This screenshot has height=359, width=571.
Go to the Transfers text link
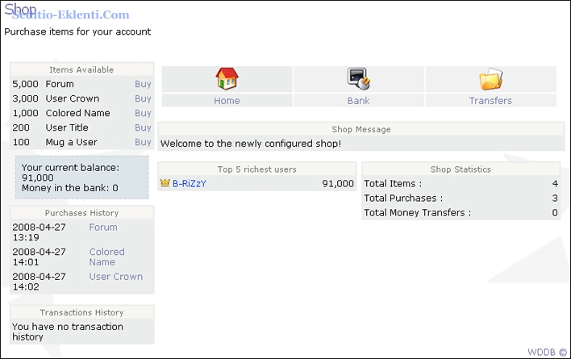tap(490, 101)
